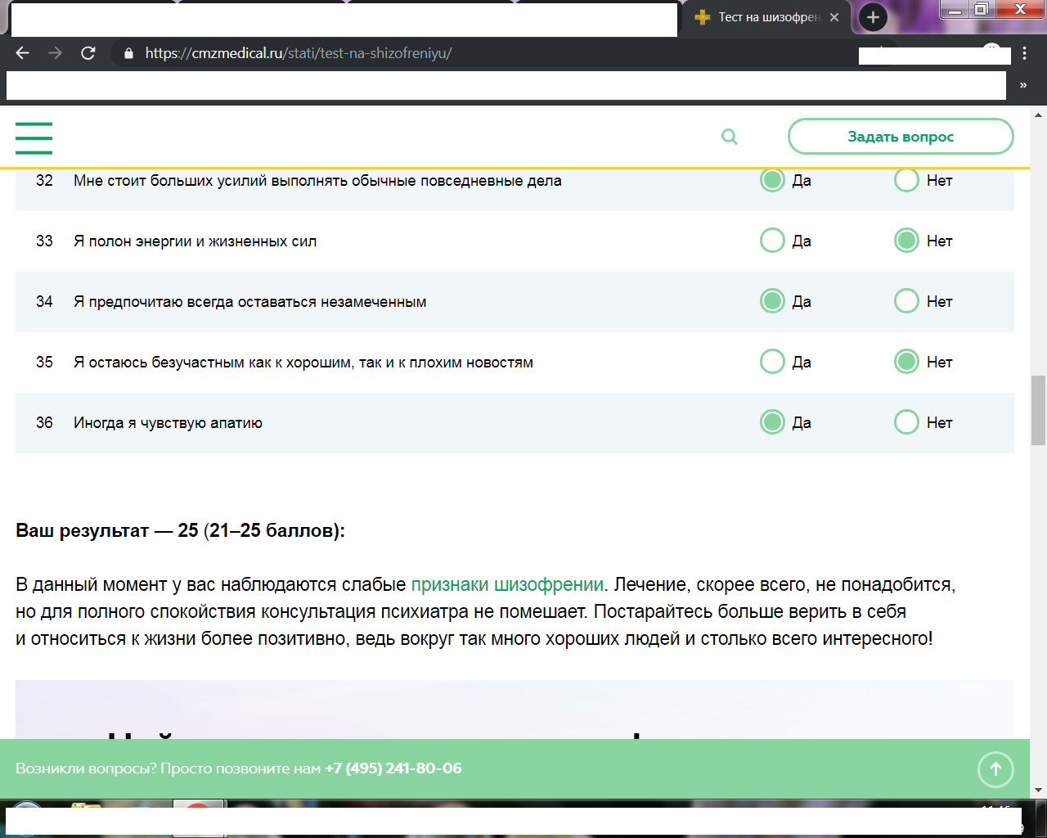This screenshot has height=838, width=1047.
Task: Click question 32 text about повседневные дела
Action: [317, 181]
